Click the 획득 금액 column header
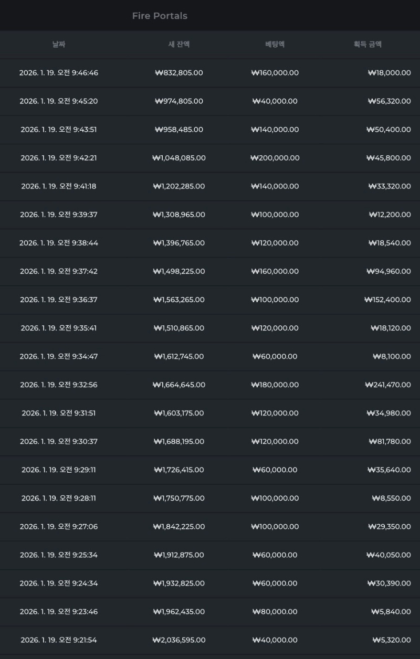420x659 pixels. point(367,45)
